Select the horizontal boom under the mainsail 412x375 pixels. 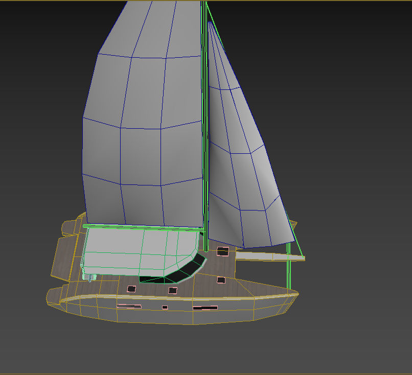[143, 227]
